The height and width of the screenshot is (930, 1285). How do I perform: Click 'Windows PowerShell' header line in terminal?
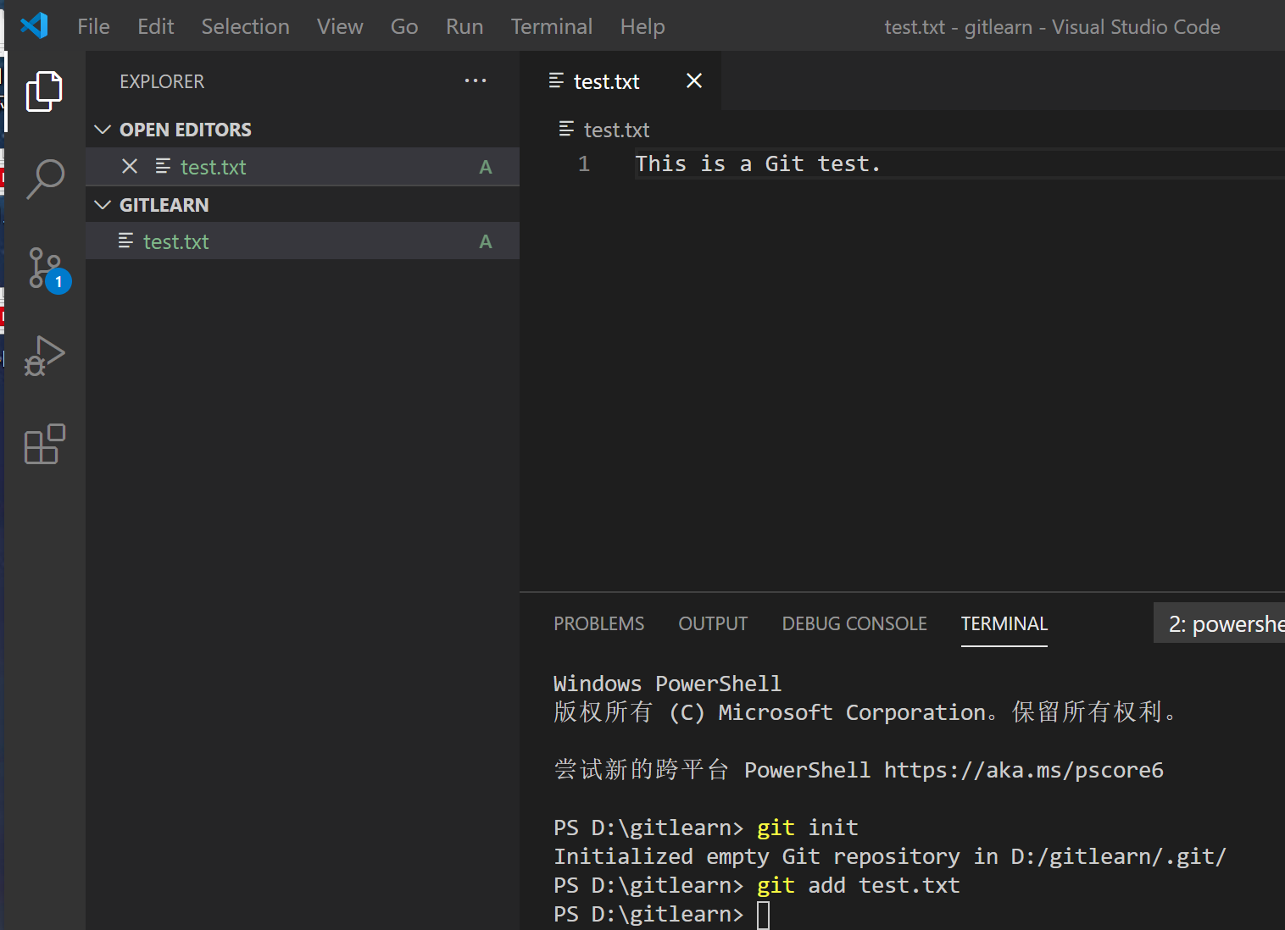pyautogui.click(x=668, y=684)
